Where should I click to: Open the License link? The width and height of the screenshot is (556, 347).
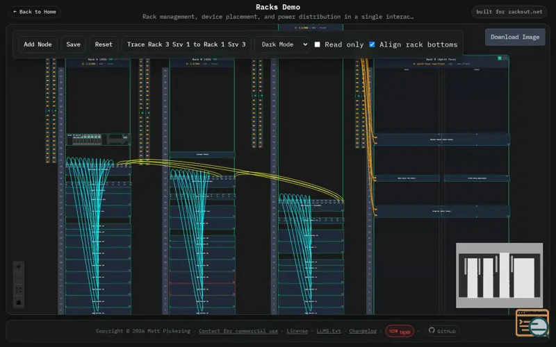(x=297, y=331)
